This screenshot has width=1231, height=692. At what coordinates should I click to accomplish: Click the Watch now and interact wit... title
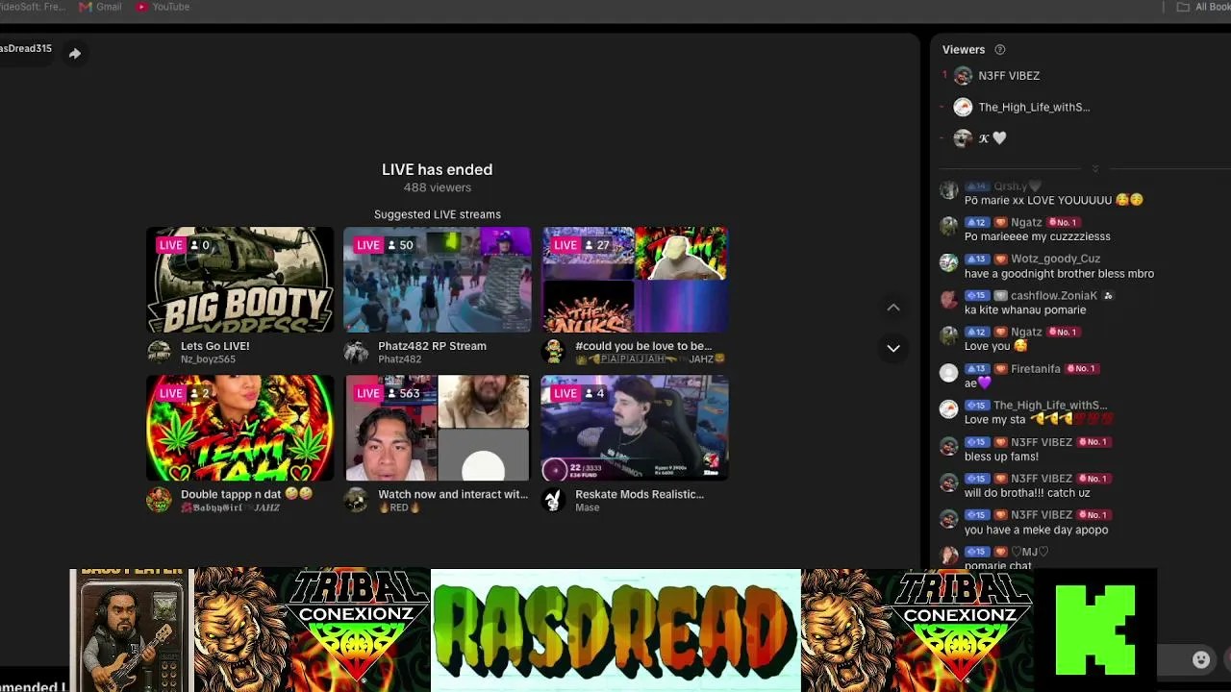453,494
